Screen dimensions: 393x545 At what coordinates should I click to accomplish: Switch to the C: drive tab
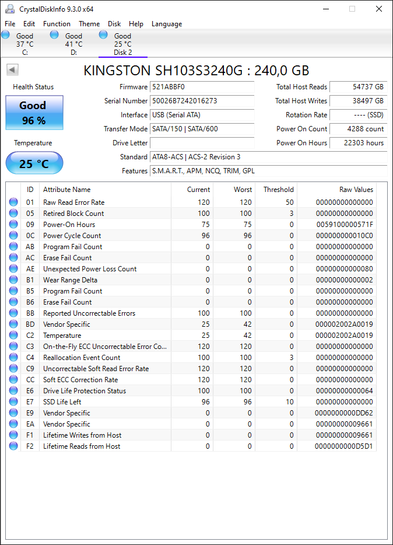(x=25, y=44)
